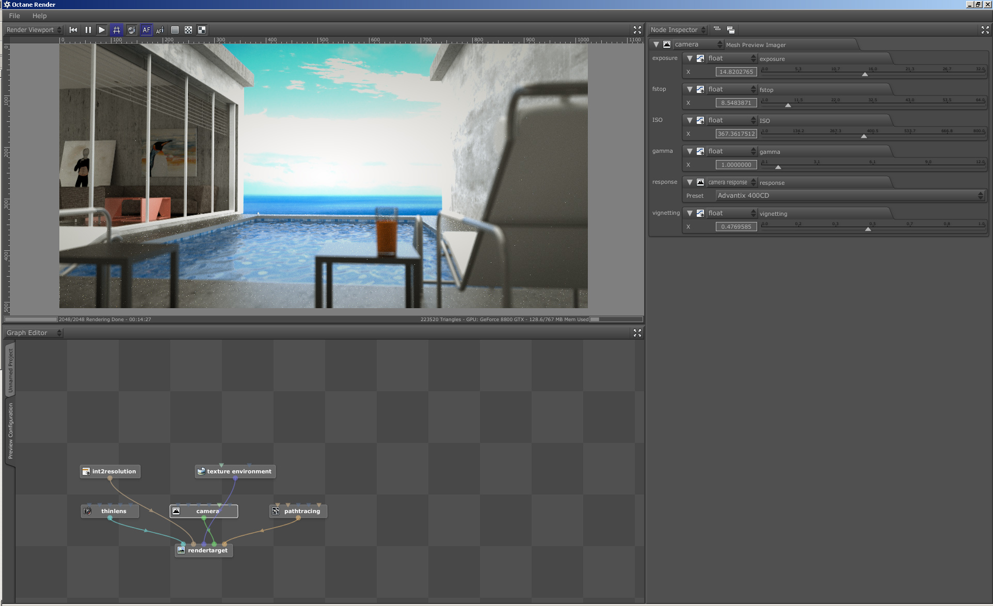Open the Help menu
This screenshot has height=606, width=993.
39,16
